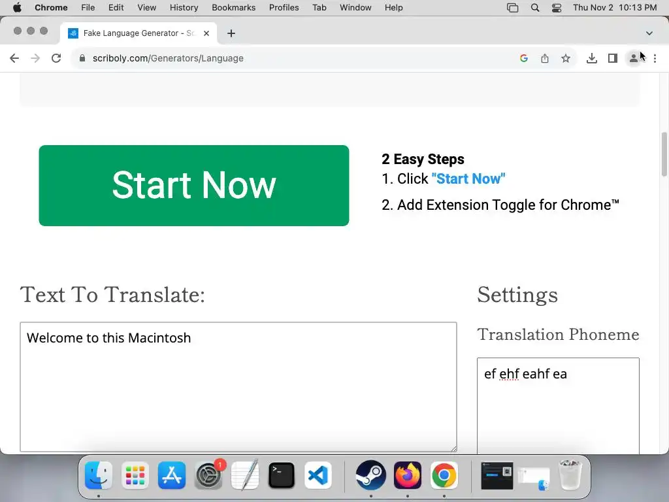Follow the blue "Start Now" link
The height and width of the screenshot is (502, 669).
468,178
